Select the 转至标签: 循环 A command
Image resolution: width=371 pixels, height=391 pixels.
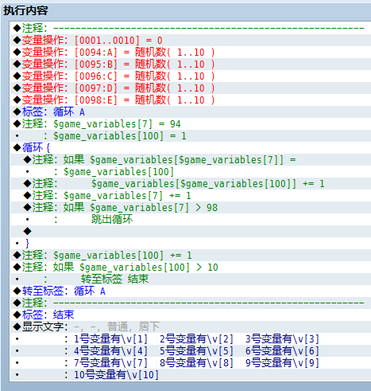pyautogui.click(x=190, y=291)
